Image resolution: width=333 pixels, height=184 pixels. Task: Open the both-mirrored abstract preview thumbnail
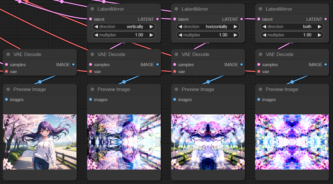pos(292,142)
